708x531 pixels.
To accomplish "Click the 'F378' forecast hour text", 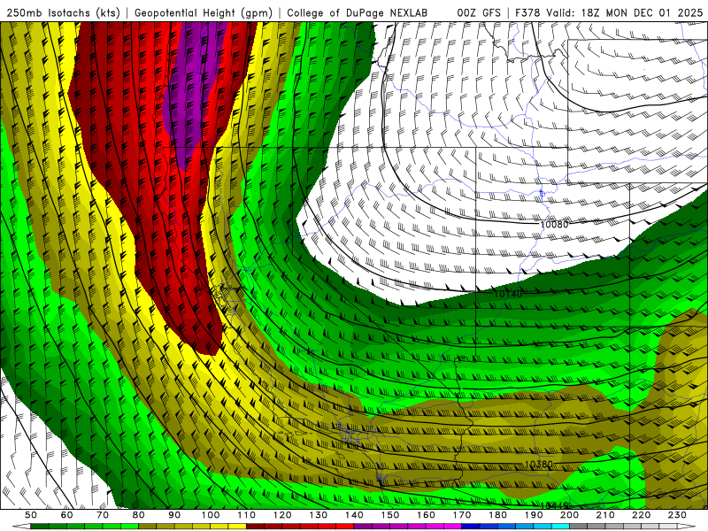I will click(x=527, y=13).
